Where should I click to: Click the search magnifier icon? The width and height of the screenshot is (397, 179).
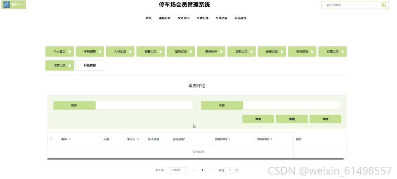(x=384, y=5)
